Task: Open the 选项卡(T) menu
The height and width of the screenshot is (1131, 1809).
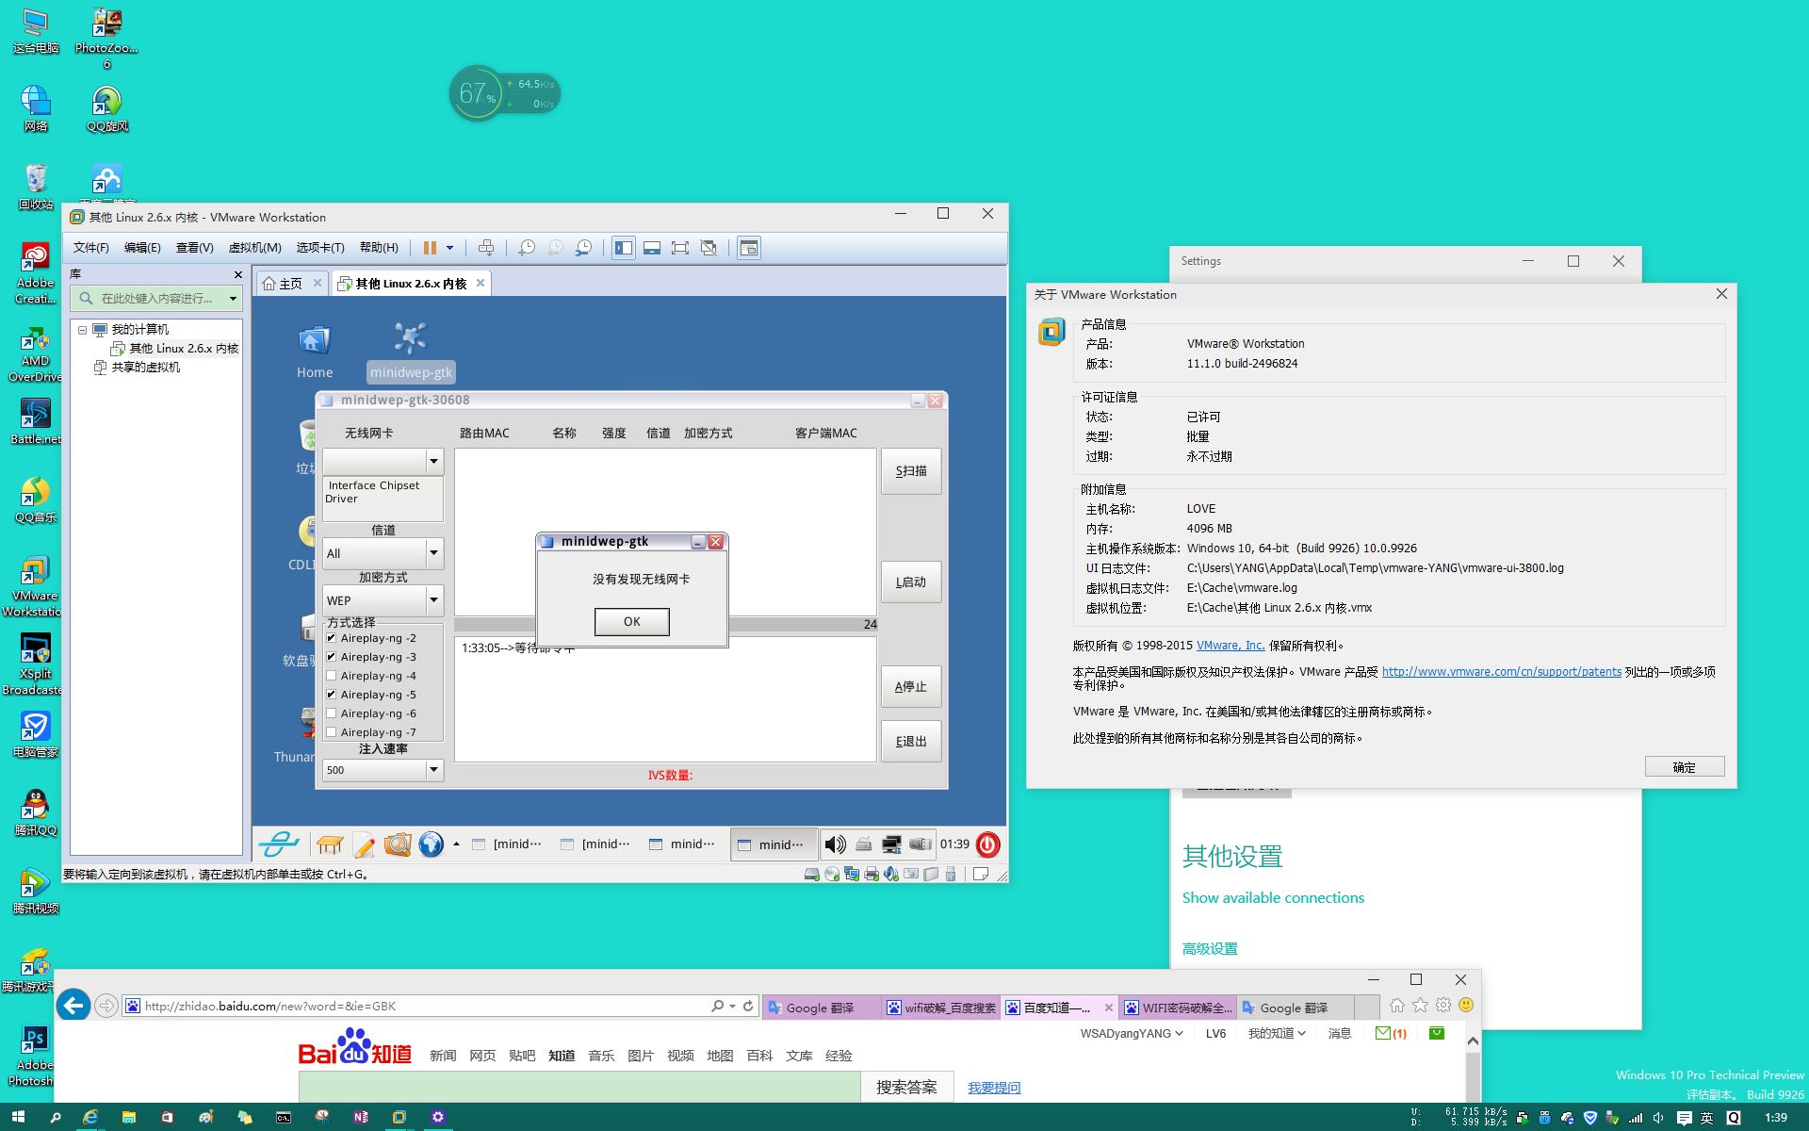Action: pyautogui.click(x=320, y=248)
